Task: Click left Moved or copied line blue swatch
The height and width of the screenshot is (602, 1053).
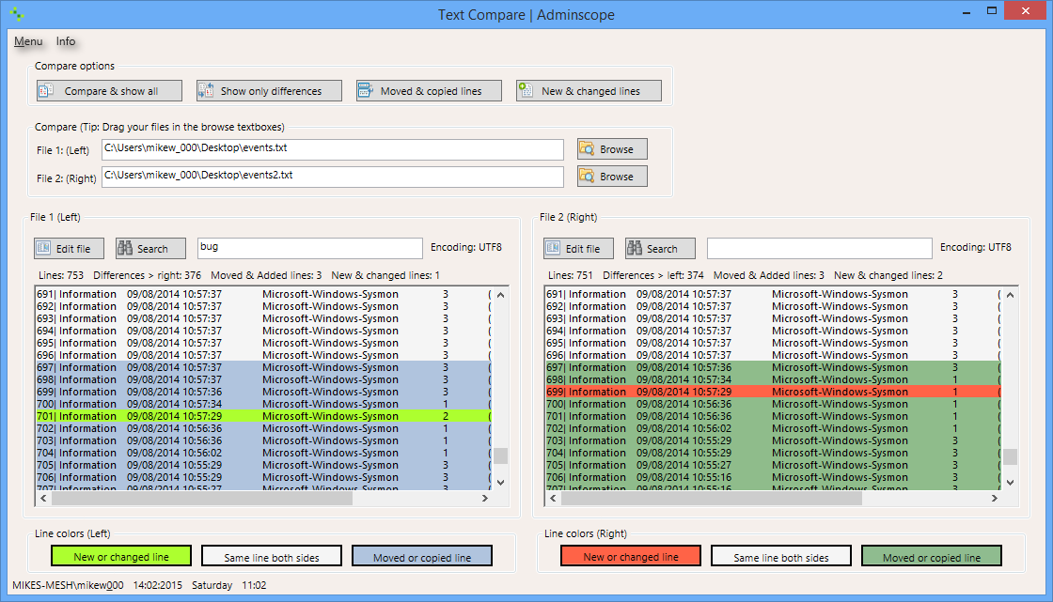Action: coord(422,556)
